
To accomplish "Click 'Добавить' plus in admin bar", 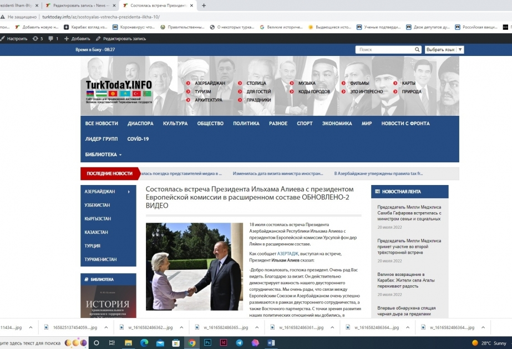I will click(x=77, y=38).
